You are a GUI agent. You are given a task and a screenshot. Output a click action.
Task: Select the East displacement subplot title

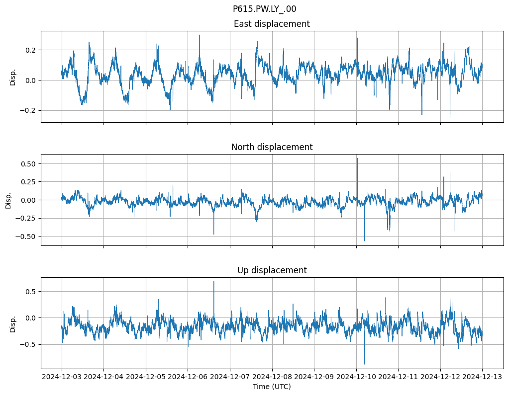[272, 24]
